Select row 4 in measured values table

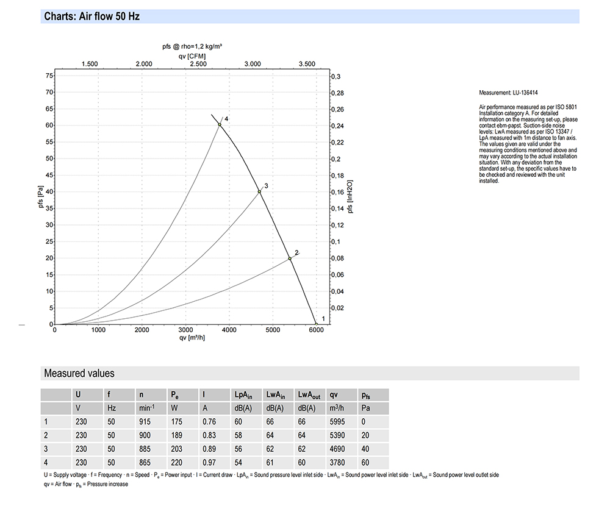(x=215, y=463)
